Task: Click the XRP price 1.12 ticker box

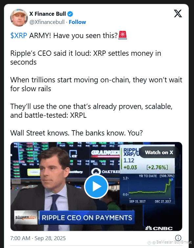Action: coord(148,159)
